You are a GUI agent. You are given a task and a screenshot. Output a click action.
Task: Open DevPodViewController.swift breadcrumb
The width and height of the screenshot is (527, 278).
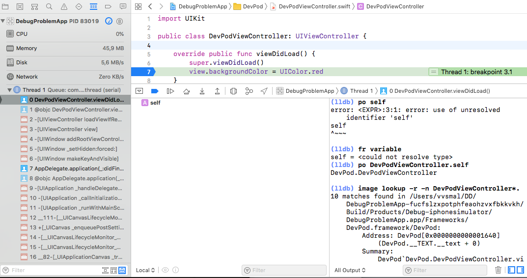(x=310, y=6)
